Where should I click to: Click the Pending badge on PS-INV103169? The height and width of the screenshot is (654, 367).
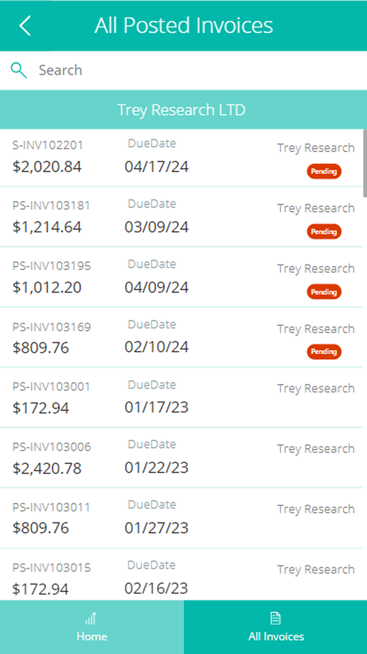(x=324, y=352)
